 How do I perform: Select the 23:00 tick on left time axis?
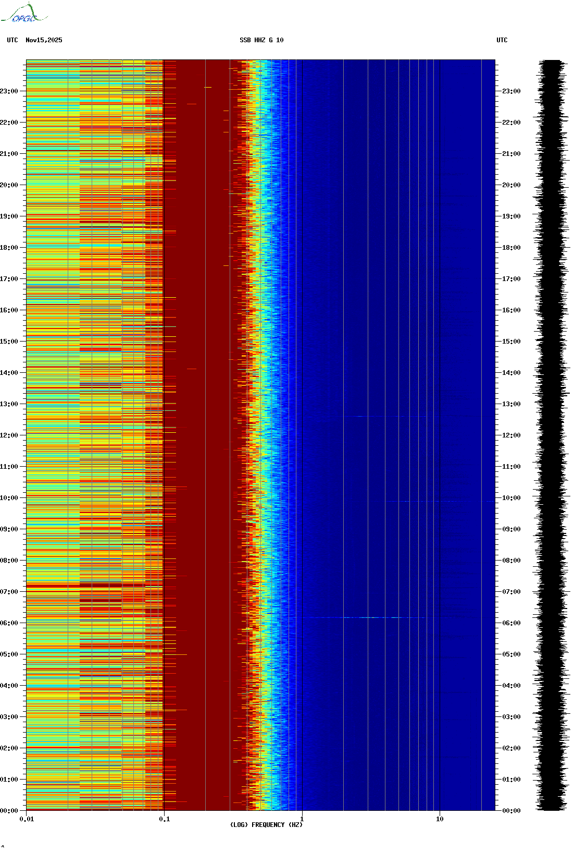point(9,91)
